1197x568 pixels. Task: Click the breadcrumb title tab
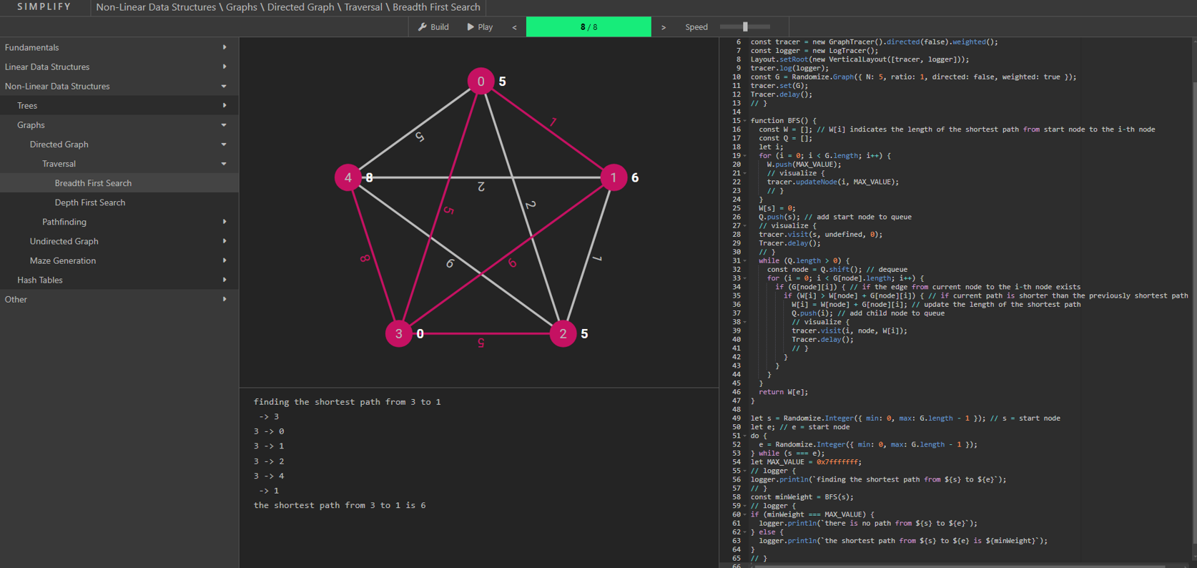(x=288, y=7)
